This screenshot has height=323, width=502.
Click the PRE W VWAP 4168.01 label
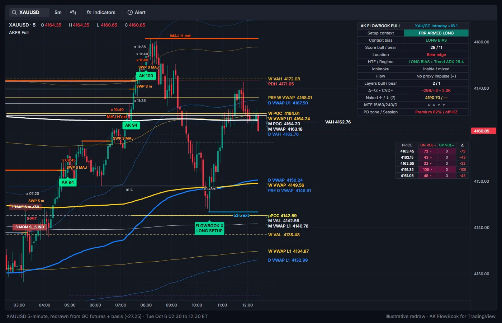(x=290, y=98)
